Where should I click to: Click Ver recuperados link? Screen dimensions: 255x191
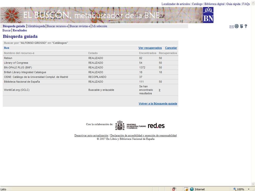(x=150, y=48)
